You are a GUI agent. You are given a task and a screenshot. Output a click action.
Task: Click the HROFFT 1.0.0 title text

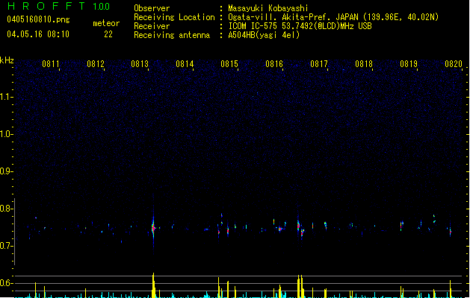point(58,6)
